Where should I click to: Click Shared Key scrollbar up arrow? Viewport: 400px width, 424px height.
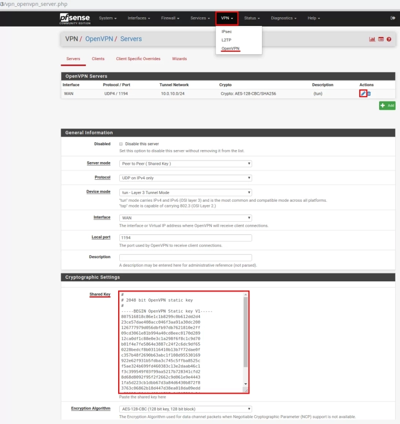tap(246, 294)
